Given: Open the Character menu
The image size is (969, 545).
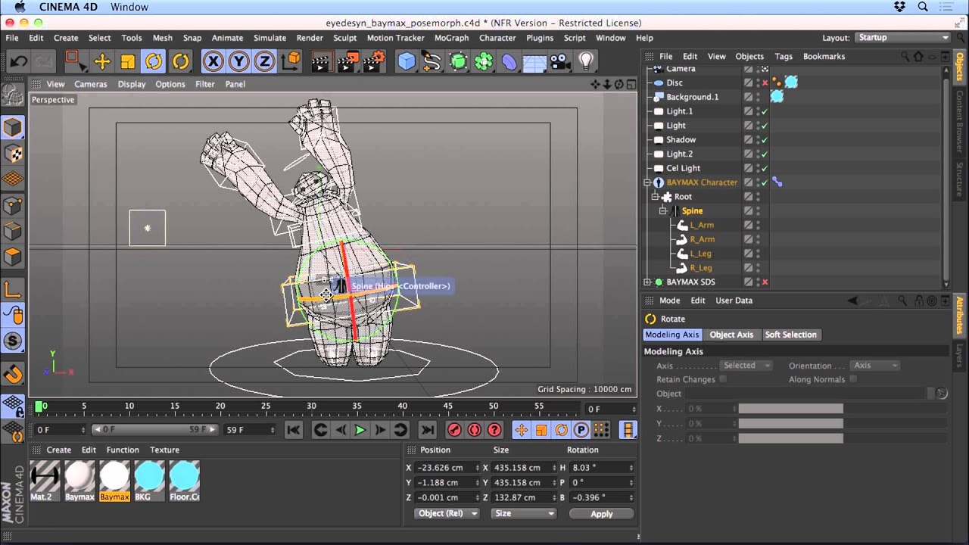Looking at the screenshot, I should click(497, 38).
